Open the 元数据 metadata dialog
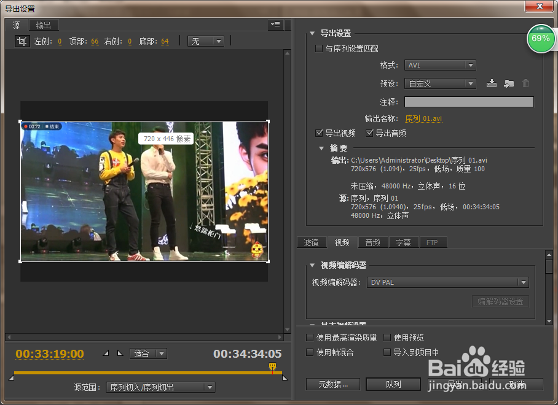This screenshot has height=405, width=558. click(x=332, y=384)
